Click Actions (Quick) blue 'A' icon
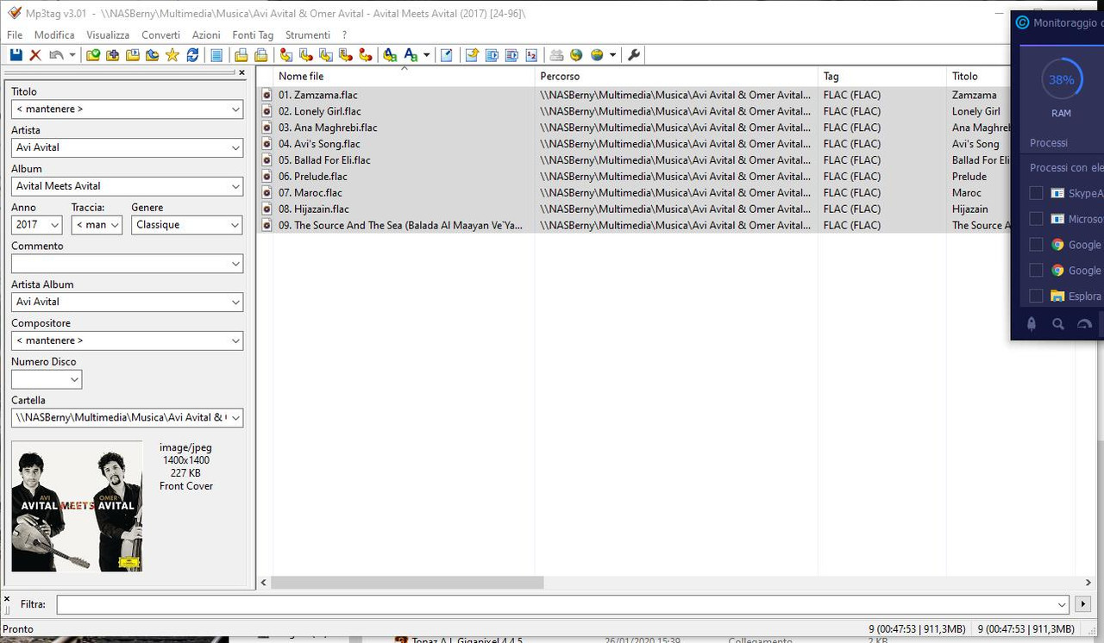 411,55
